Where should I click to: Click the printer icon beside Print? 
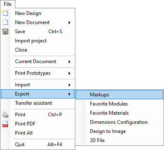point(5,115)
